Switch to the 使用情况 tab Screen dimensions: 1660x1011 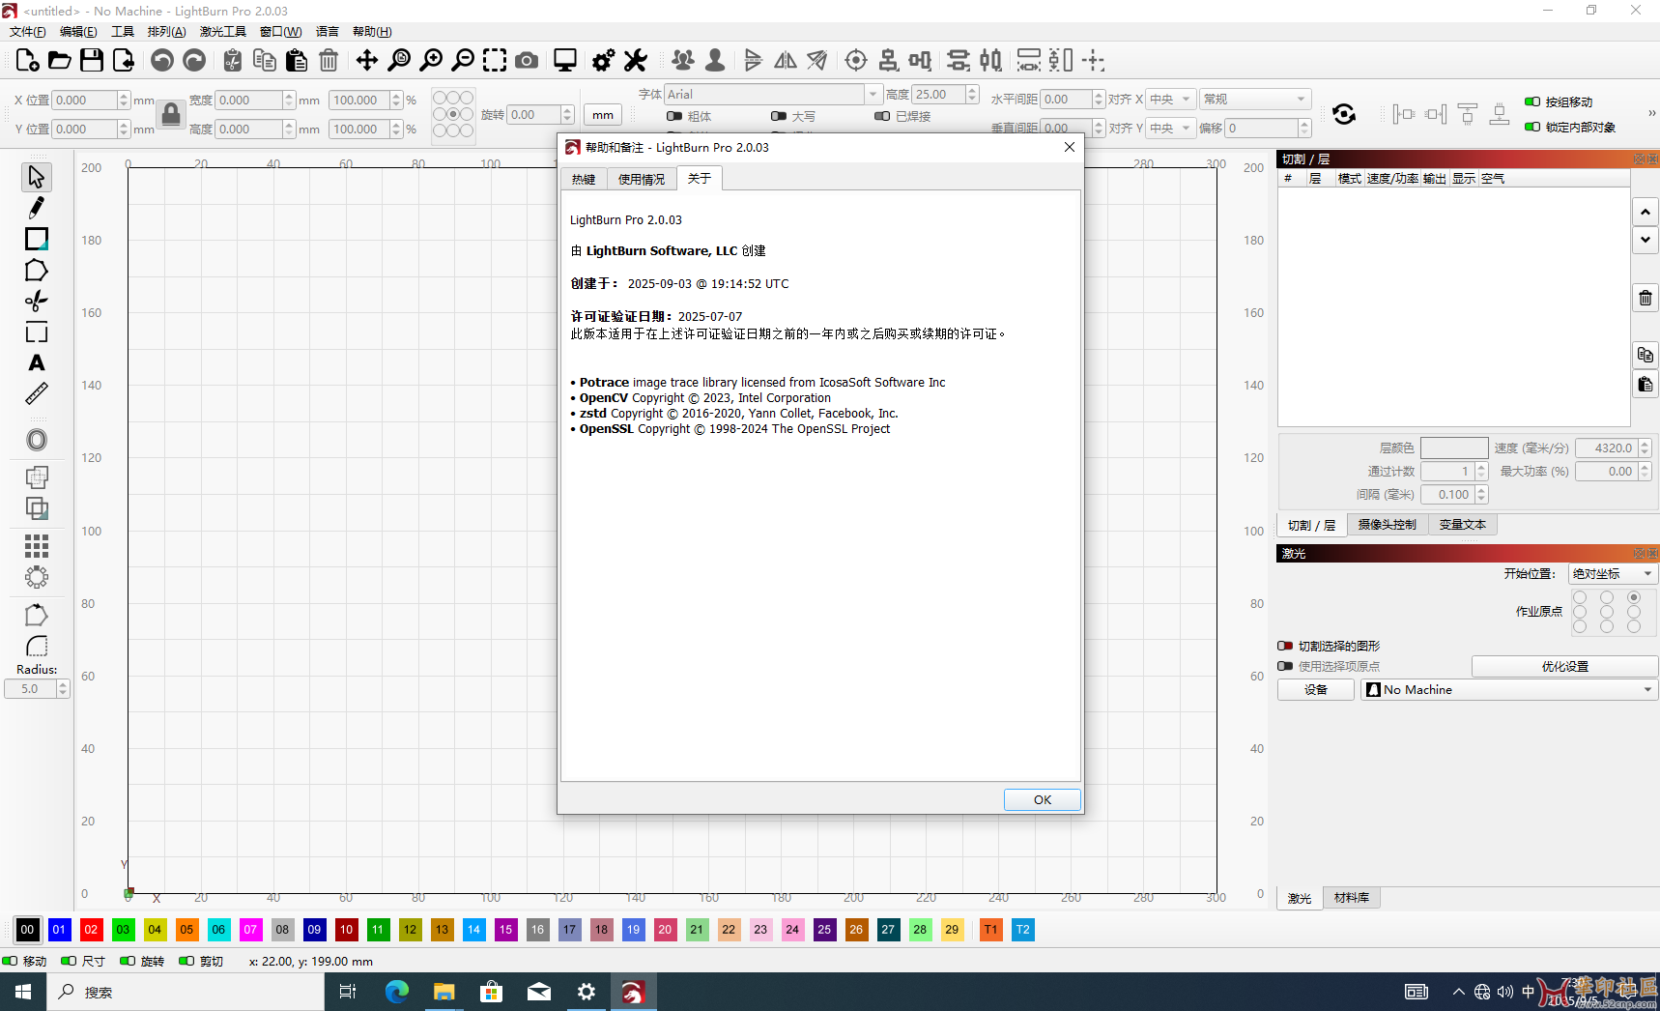tap(642, 179)
